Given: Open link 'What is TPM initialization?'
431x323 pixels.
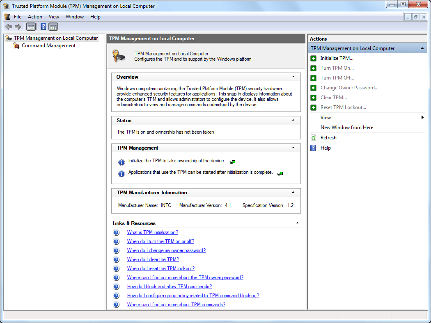Looking at the screenshot, I should [x=153, y=232].
